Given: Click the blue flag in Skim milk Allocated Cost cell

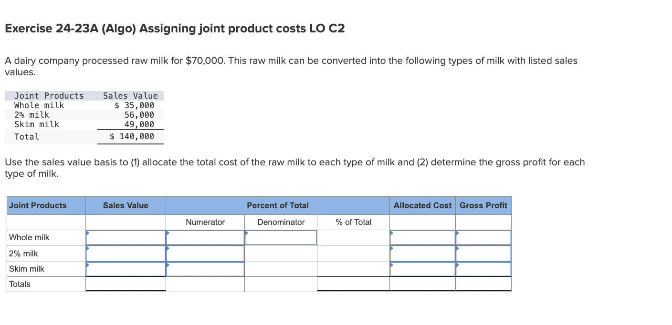Looking at the screenshot, I should 392,265.
